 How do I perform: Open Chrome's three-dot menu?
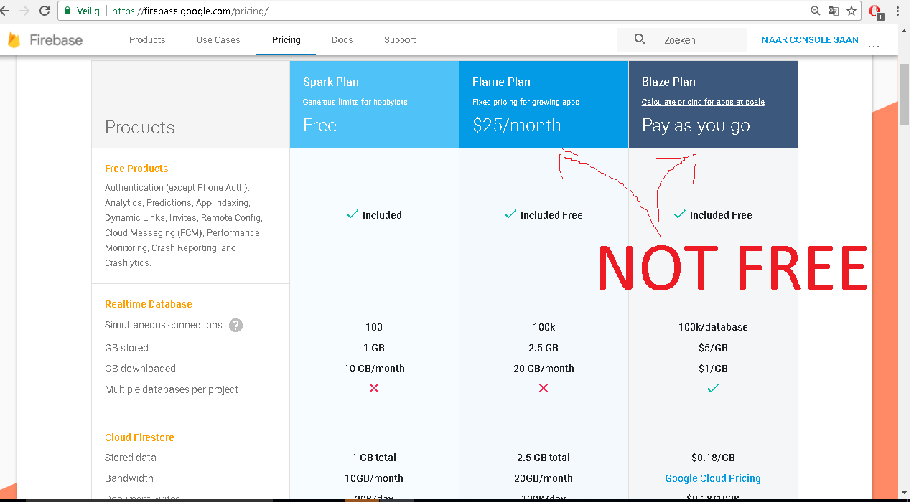pos(898,11)
